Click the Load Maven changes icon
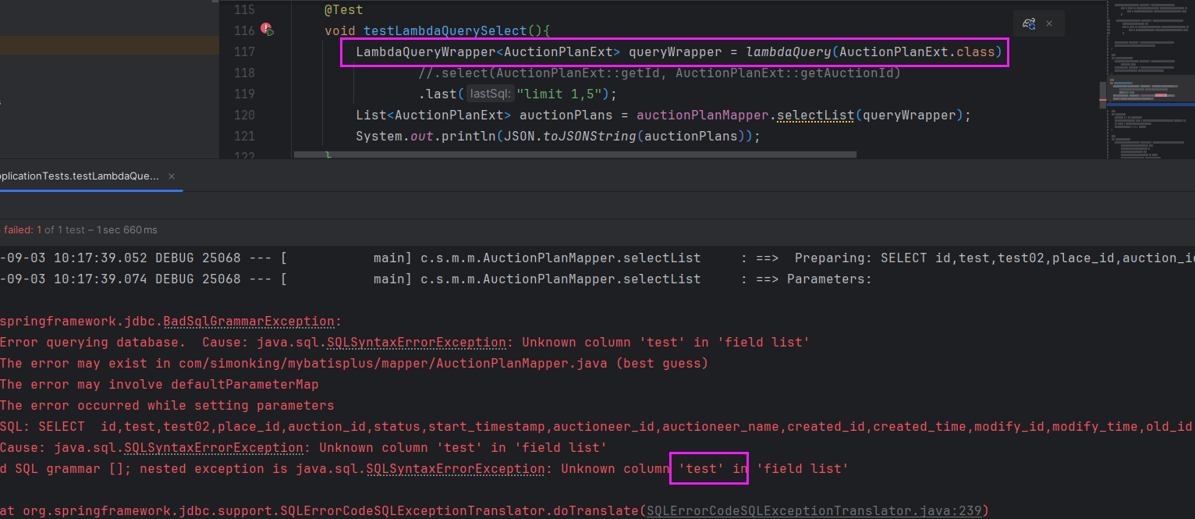Screen dimensions: 1195x519 [x=1029, y=23]
